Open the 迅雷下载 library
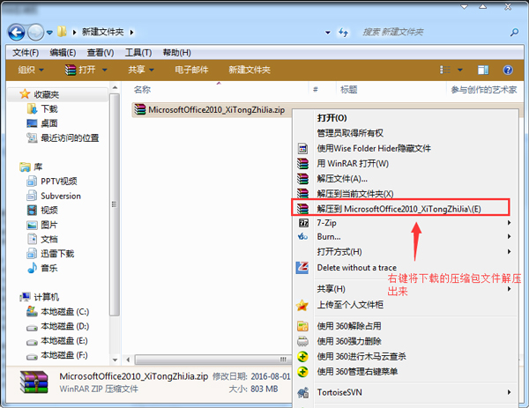Viewport: 529px width, 408px height. (50, 254)
